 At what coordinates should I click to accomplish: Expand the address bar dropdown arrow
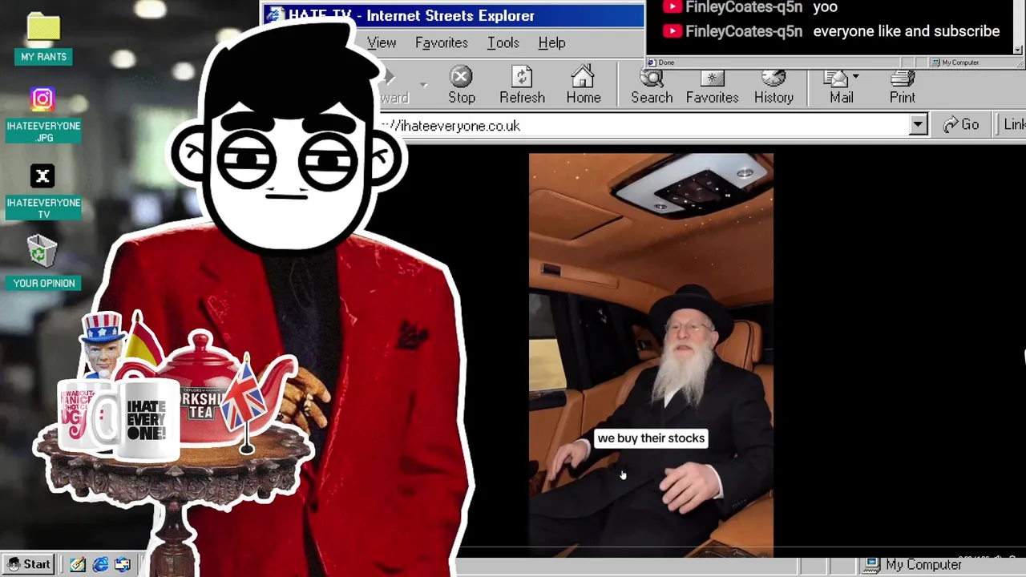coord(918,125)
